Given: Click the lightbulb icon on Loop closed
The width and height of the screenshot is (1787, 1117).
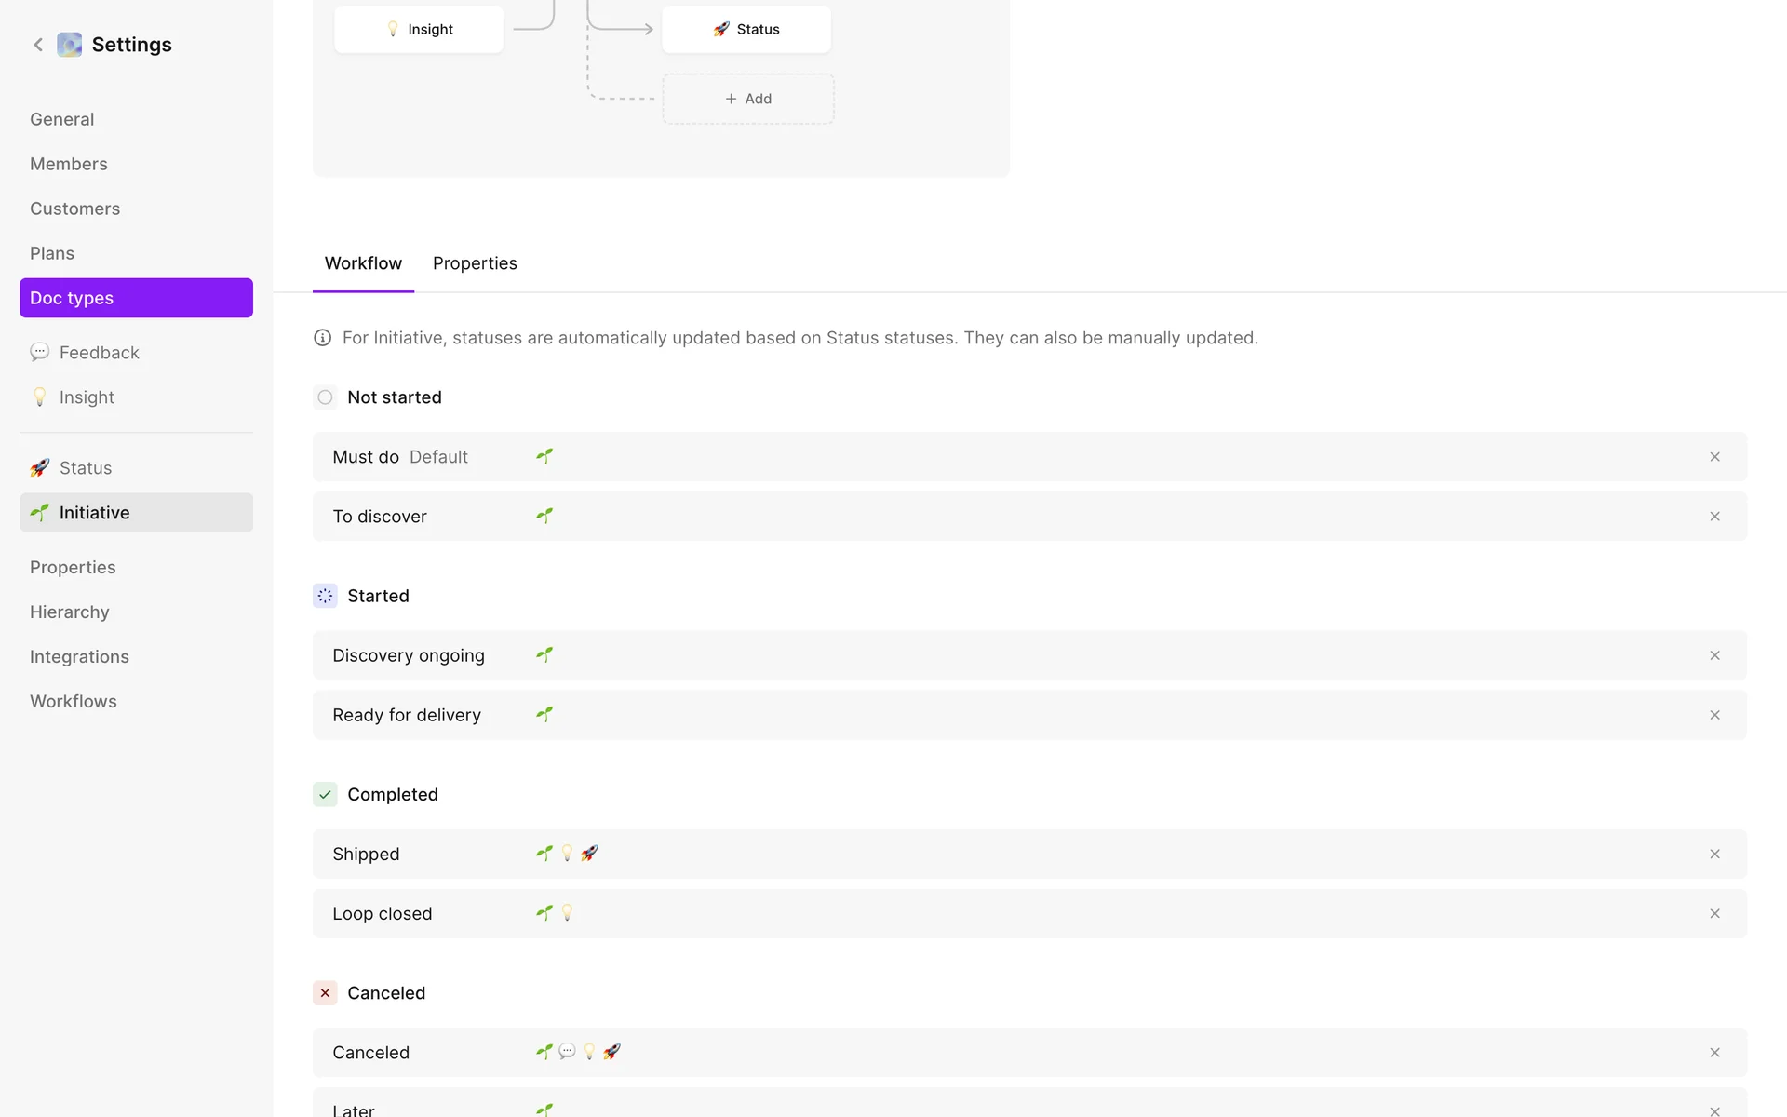Looking at the screenshot, I should pyautogui.click(x=567, y=913).
